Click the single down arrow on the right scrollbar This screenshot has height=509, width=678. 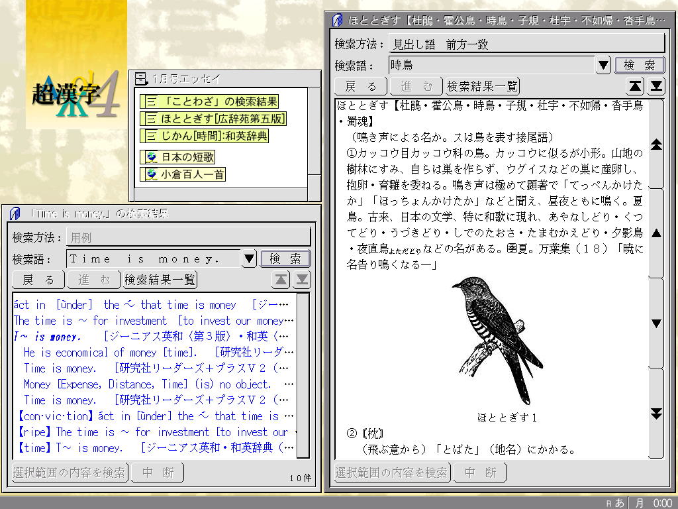tap(656, 323)
